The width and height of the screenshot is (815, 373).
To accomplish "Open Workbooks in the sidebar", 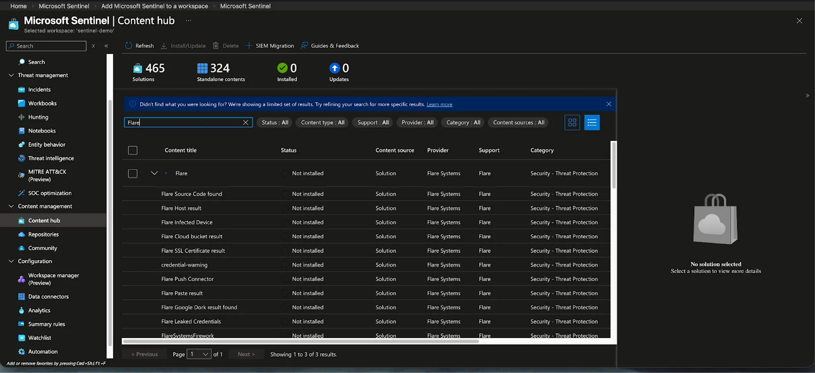I will point(42,103).
